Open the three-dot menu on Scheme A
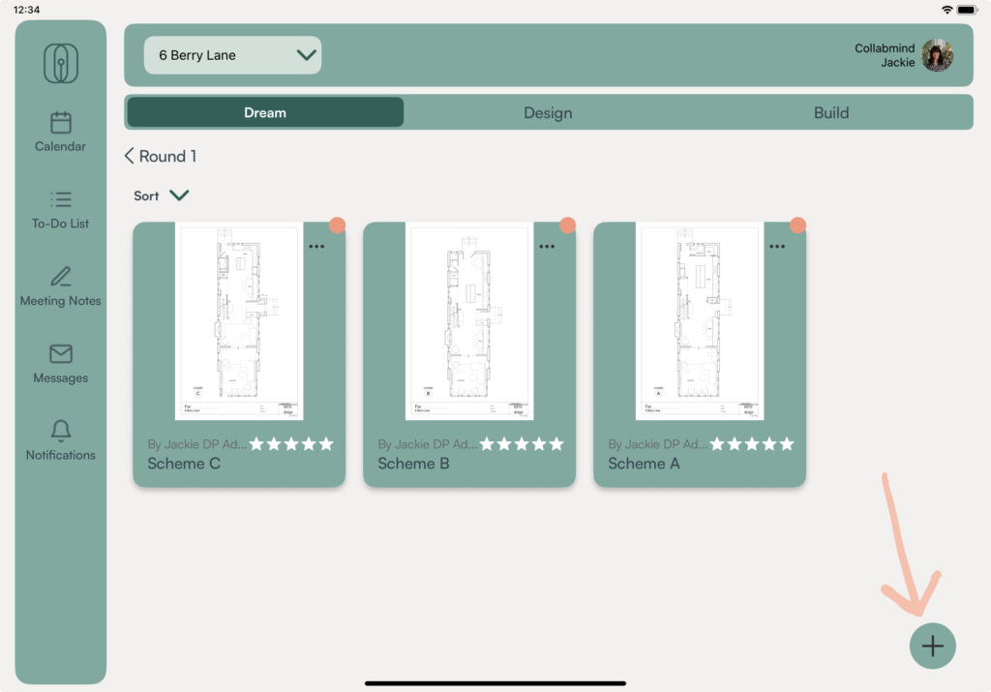 click(777, 247)
